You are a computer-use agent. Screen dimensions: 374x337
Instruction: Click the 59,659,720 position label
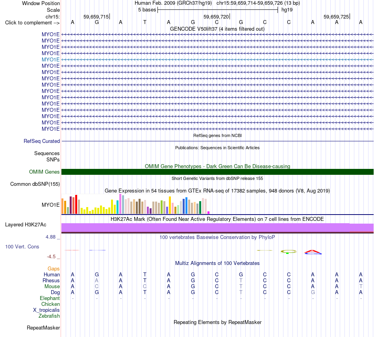[216, 17]
